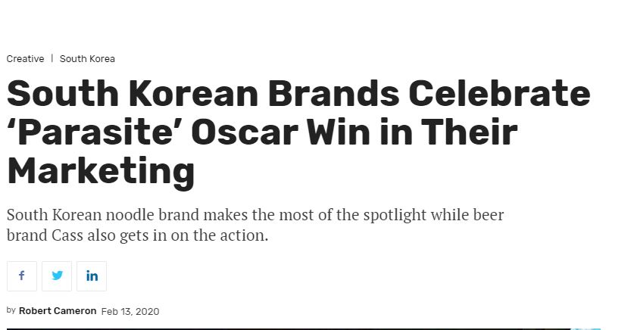Click the Feb 13, 2020 publish date
This screenshot has width=637, height=330.
tap(130, 311)
